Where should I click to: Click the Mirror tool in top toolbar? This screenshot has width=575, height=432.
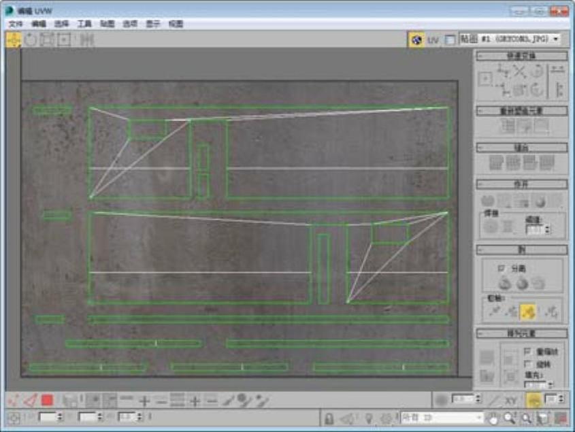[86, 39]
